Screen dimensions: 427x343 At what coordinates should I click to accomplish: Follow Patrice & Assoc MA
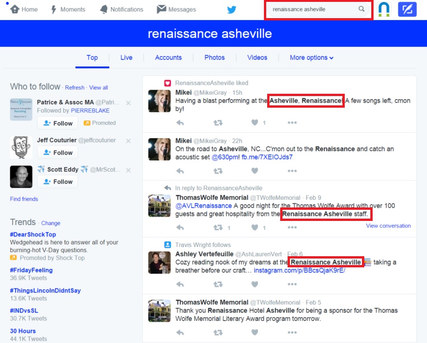coord(58,123)
